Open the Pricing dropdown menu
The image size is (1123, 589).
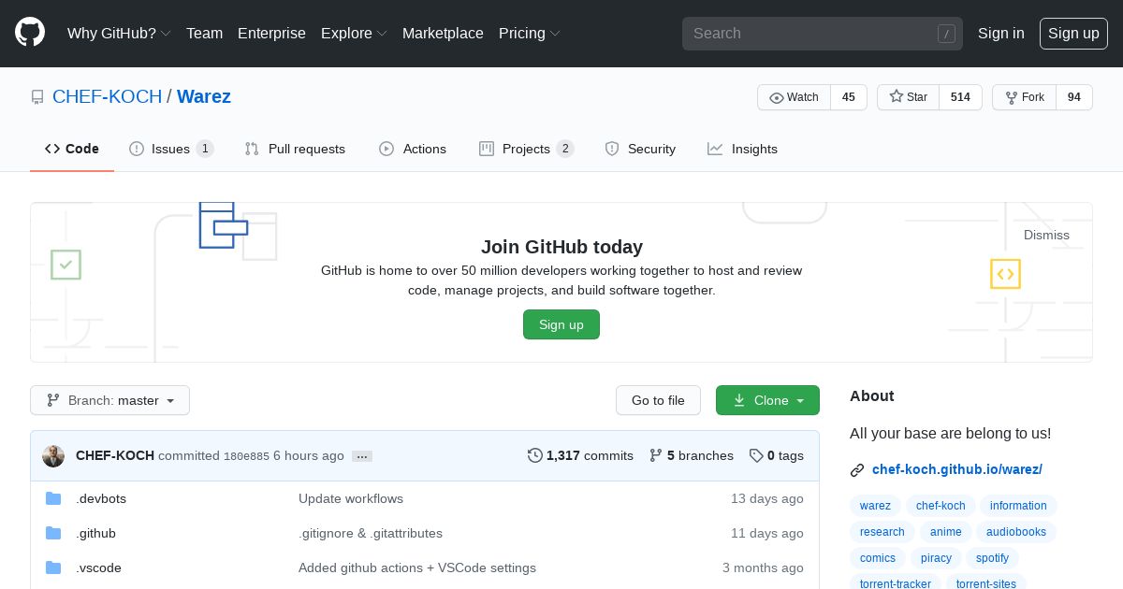click(x=530, y=33)
